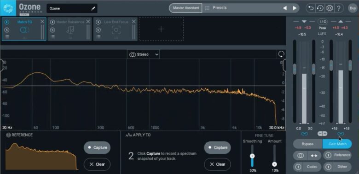The image size is (359, 174).
Task: Click the pencil icon to rename preset
Action: click(93, 8)
